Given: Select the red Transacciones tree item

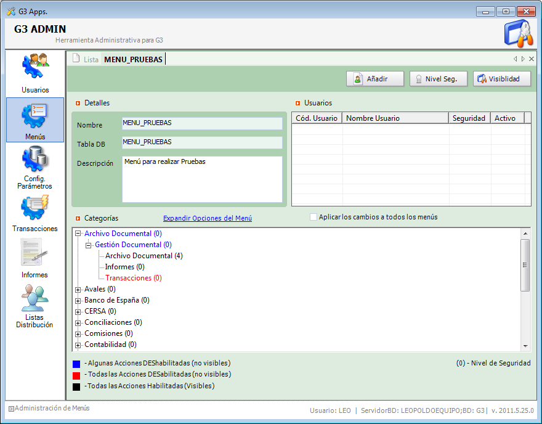Looking at the screenshot, I should coord(133,278).
